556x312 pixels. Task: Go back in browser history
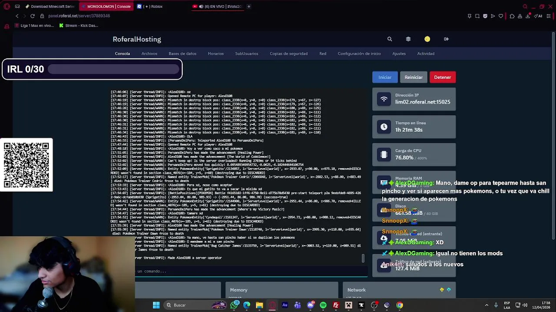click(17, 16)
